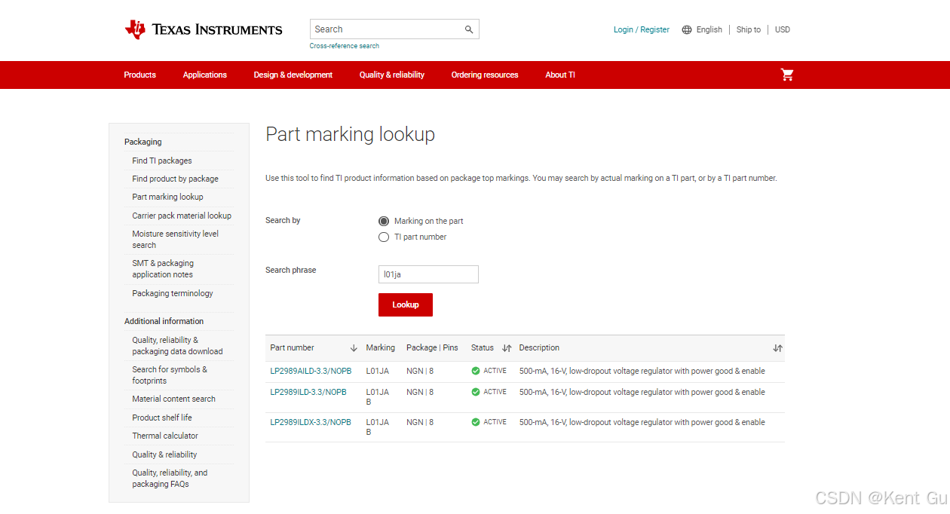Image resolution: width=950 pixels, height=514 pixels.
Task: Open Quality & reliability sidebar link
Action: pyautogui.click(x=164, y=454)
